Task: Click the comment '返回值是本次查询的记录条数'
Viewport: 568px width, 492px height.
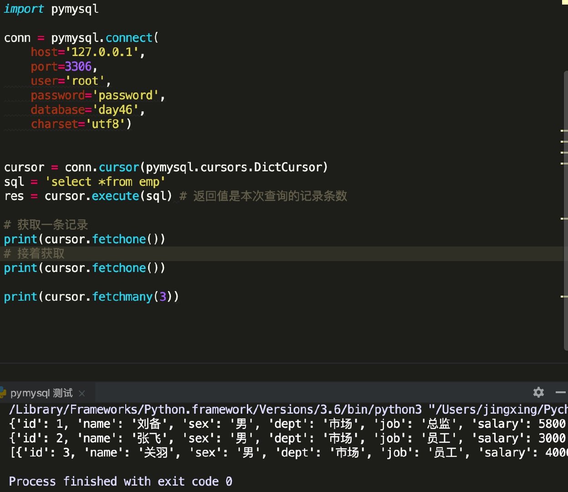Action: [x=270, y=196]
